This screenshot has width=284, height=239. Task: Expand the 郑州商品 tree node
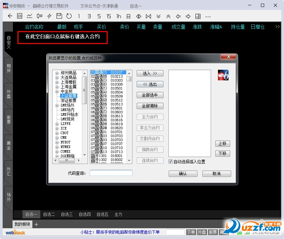tap(57, 73)
